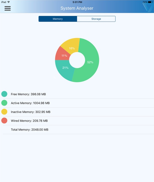Click the 74% battery percentage
This screenshot has width=154, height=182.
click(x=145, y=2)
